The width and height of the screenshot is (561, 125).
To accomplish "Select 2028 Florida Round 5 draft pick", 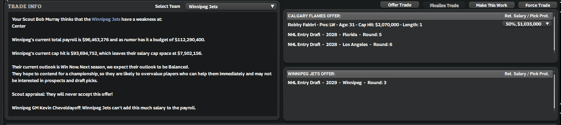I will 335,34.
